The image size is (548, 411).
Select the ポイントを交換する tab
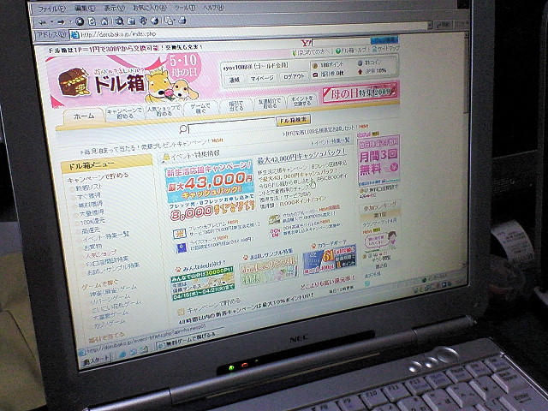point(302,101)
